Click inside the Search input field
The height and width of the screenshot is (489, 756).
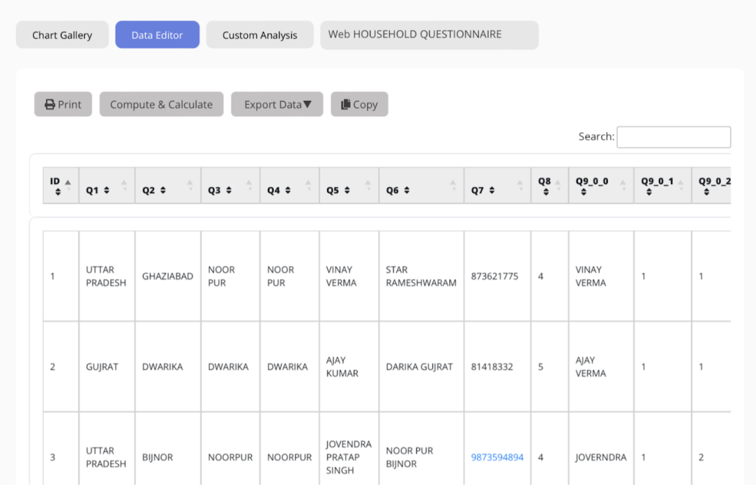pyautogui.click(x=673, y=136)
